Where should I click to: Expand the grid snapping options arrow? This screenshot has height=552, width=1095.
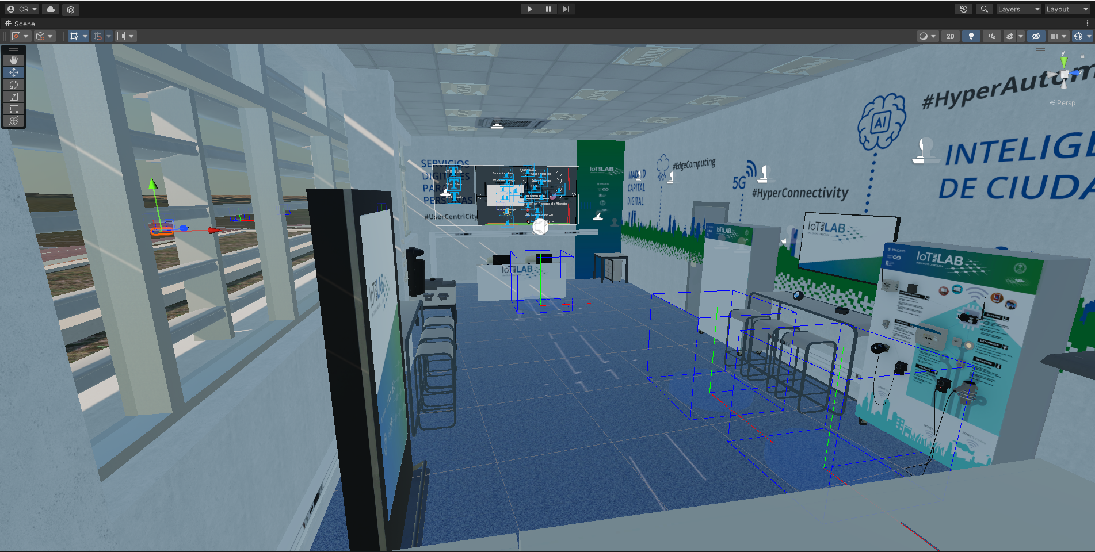[x=109, y=36]
